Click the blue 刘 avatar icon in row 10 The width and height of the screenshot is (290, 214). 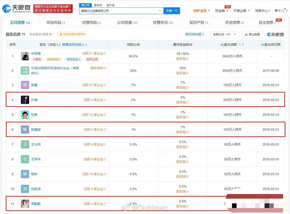point(25,189)
